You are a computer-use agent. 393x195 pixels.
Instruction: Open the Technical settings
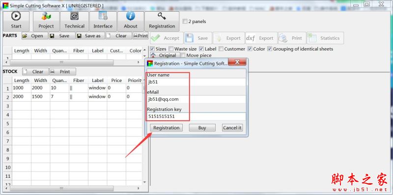pyautogui.click(x=75, y=21)
